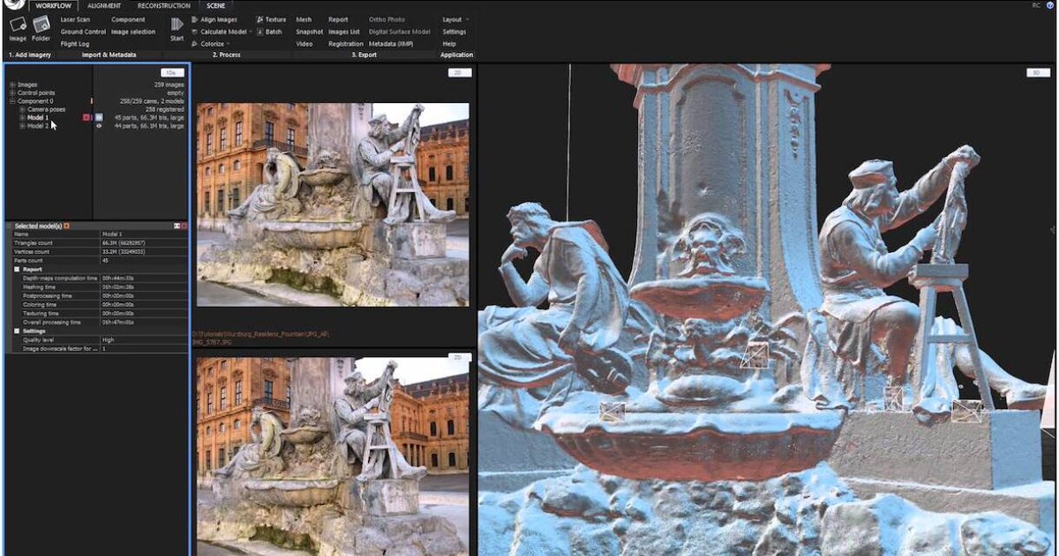Click the Triangles count value
The width and height of the screenshot is (1059, 556).
[123, 242]
